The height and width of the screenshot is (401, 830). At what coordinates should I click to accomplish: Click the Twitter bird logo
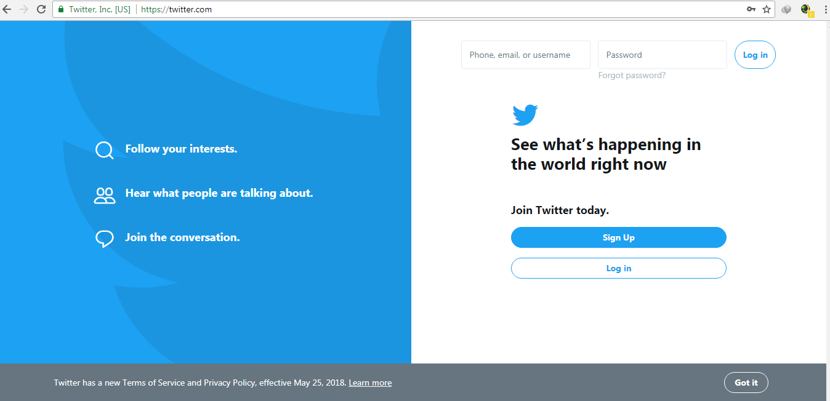point(525,115)
